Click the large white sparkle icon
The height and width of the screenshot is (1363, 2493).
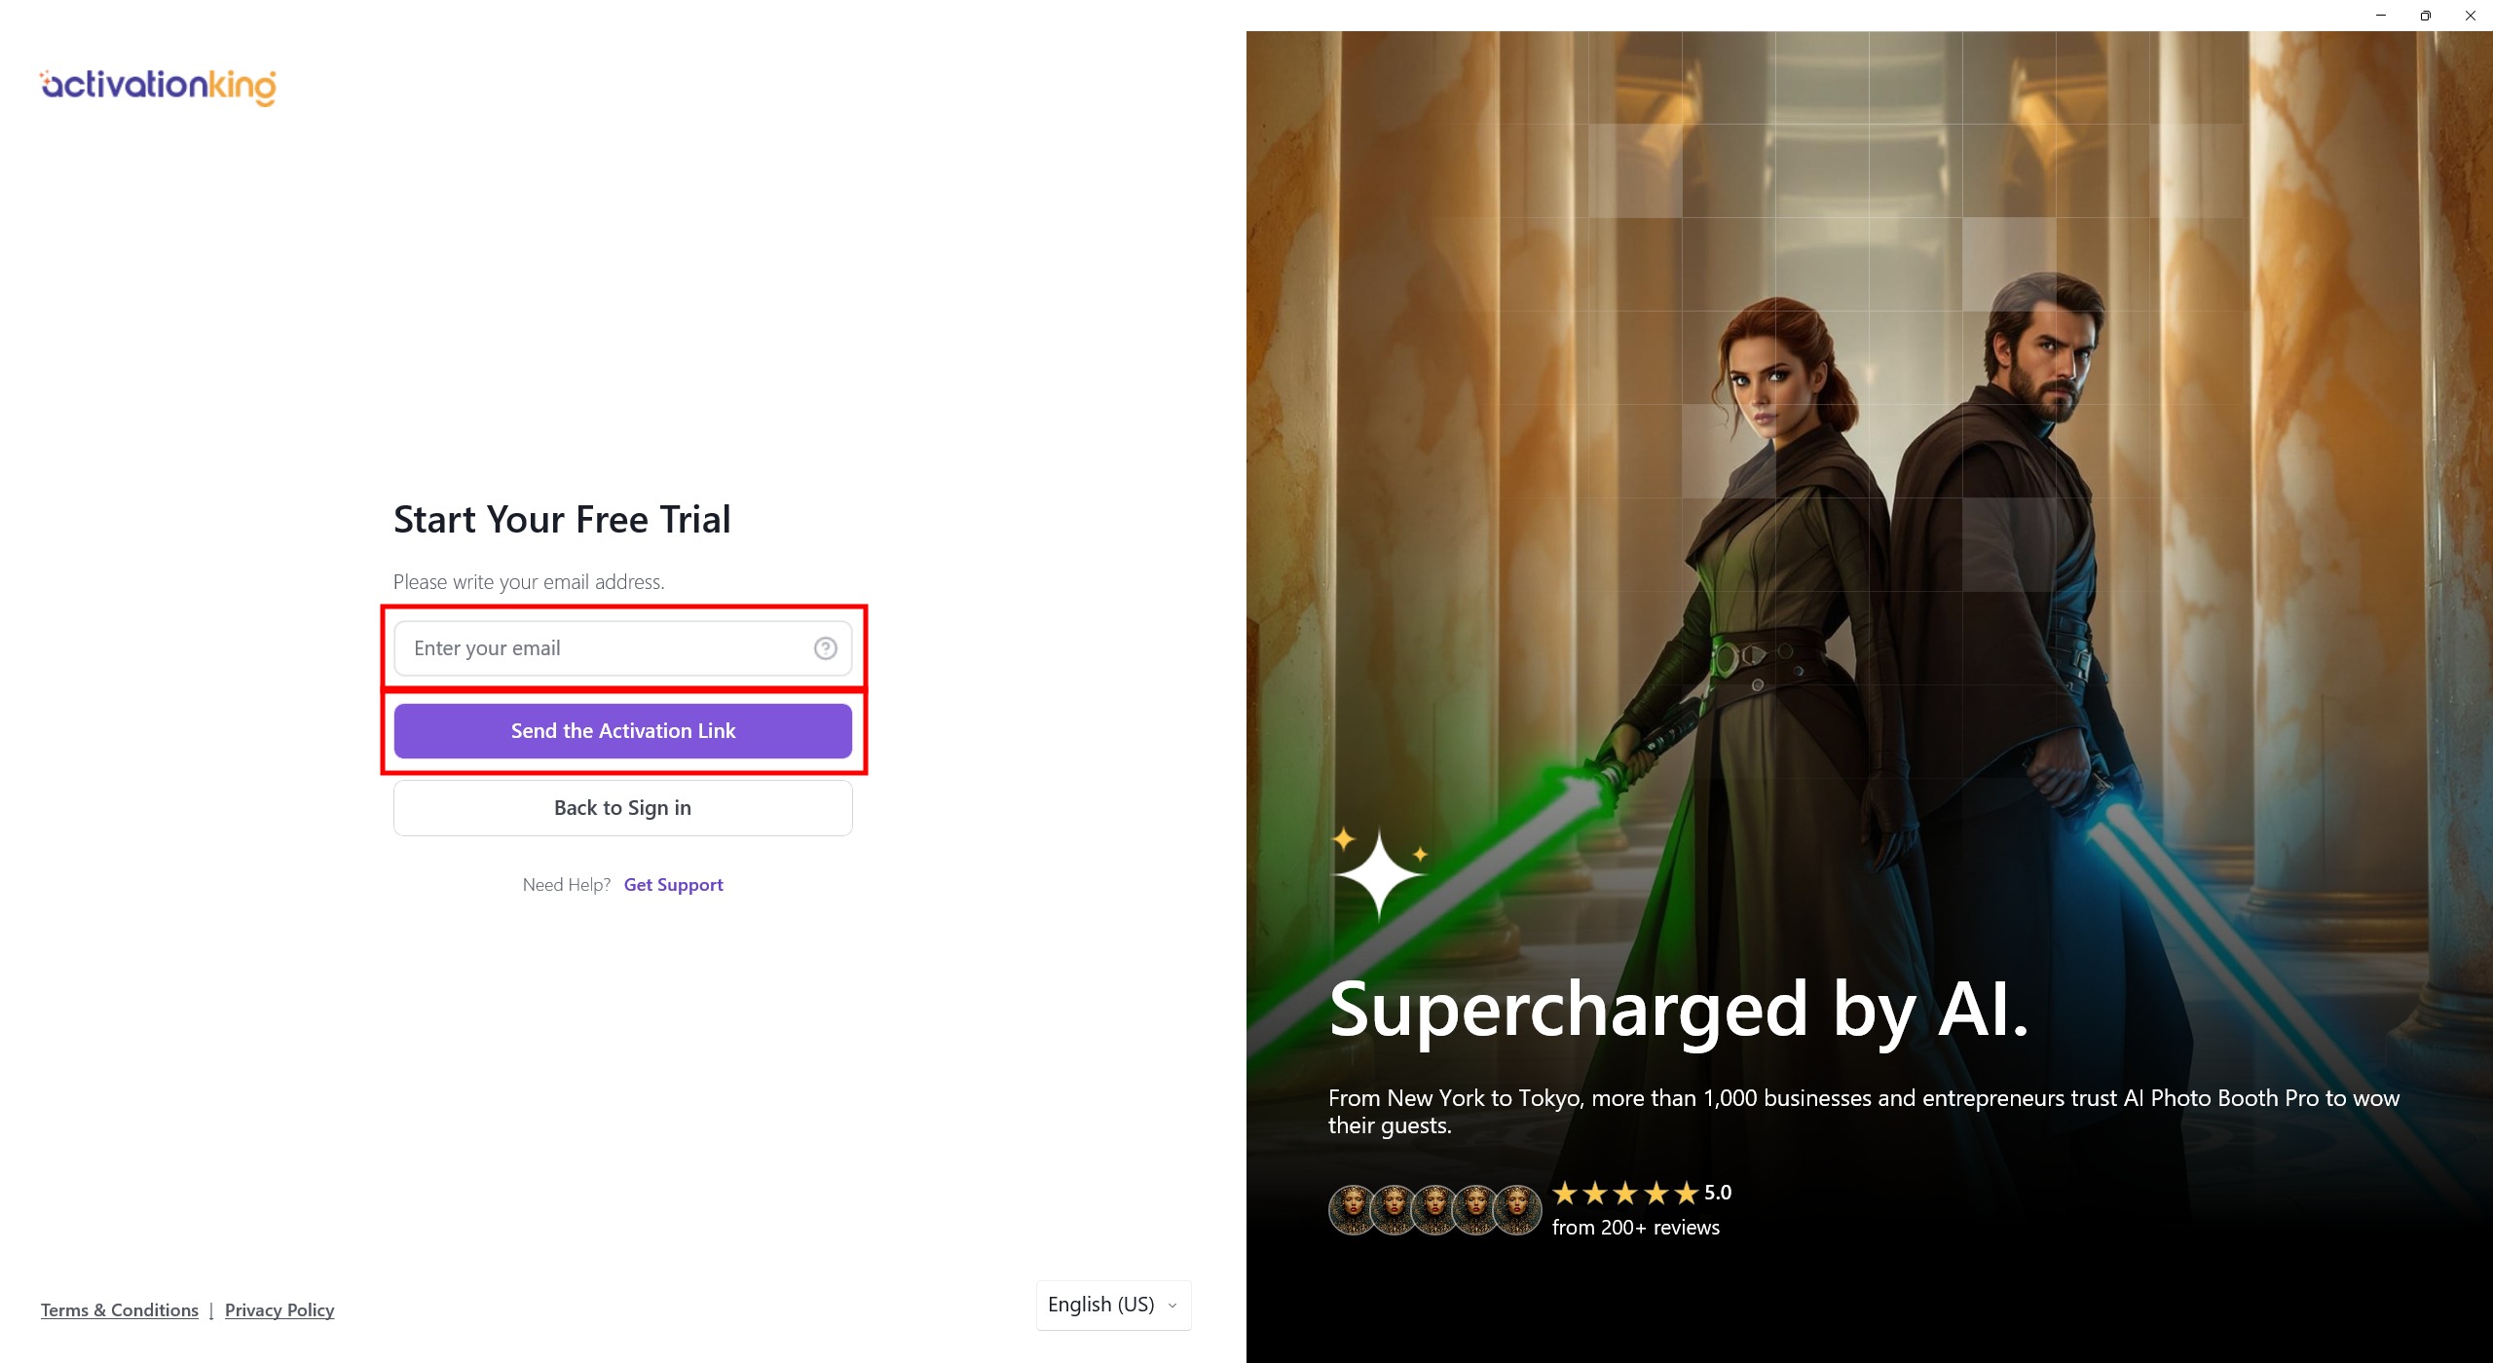pos(1377,874)
